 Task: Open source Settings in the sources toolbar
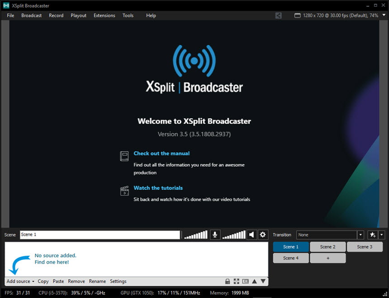click(x=118, y=281)
